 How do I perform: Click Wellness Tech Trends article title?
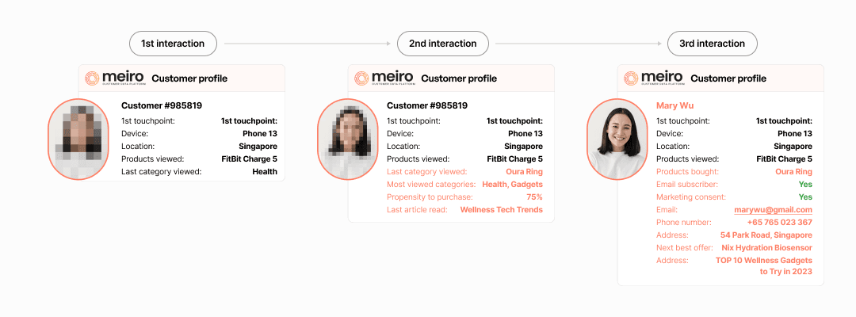pyautogui.click(x=501, y=210)
